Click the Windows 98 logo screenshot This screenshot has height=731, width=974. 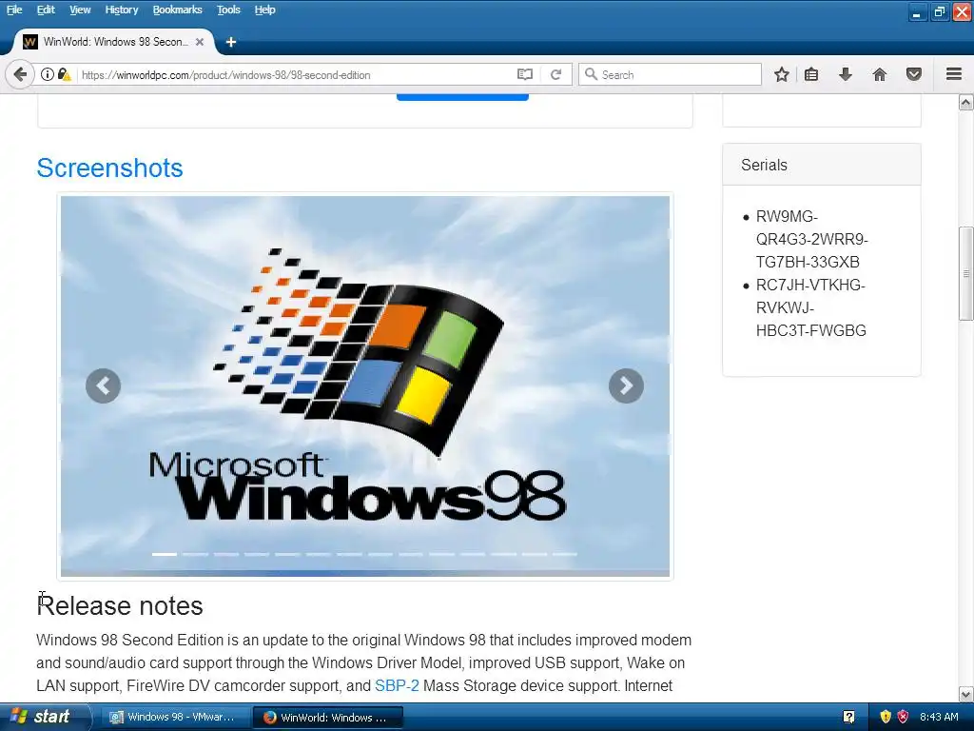(x=365, y=386)
